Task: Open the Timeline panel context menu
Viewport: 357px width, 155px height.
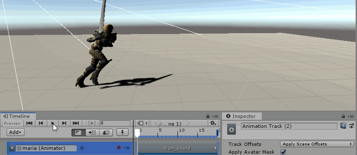Action: click(215, 116)
